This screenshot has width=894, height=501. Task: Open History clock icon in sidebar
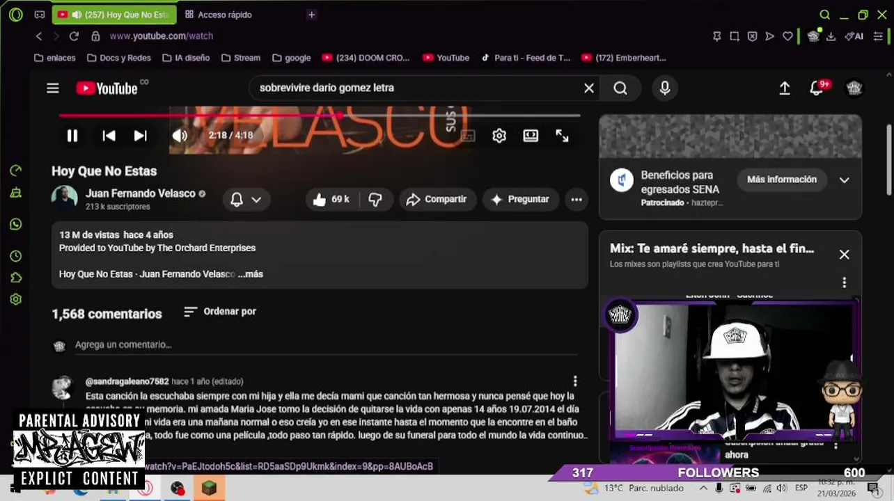pos(15,256)
